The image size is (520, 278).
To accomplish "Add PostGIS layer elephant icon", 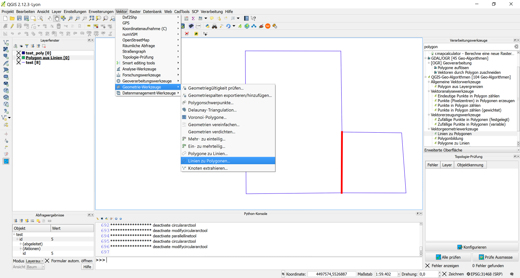I will [x=6, y=56].
